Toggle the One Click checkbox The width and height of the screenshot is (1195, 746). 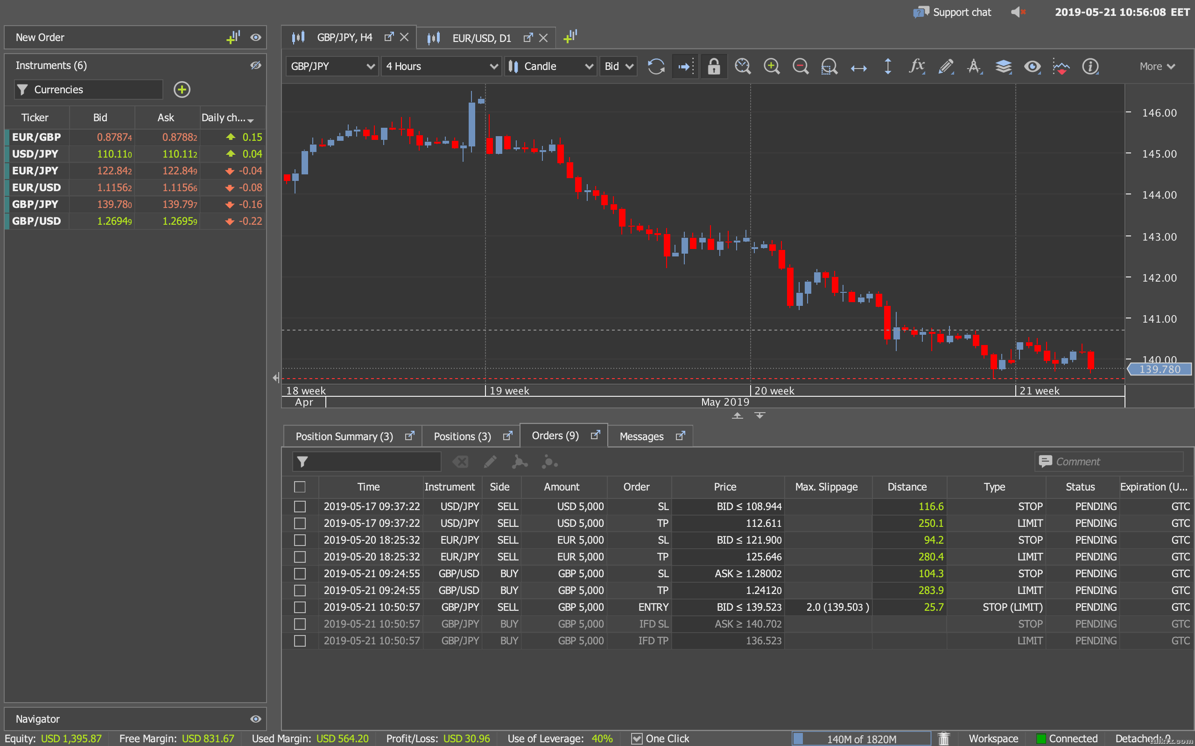(637, 738)
